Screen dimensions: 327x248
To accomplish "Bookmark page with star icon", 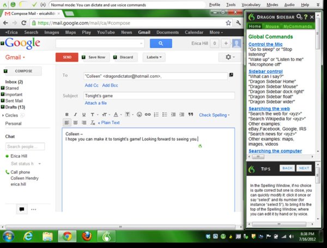I will tap(228, 23).
